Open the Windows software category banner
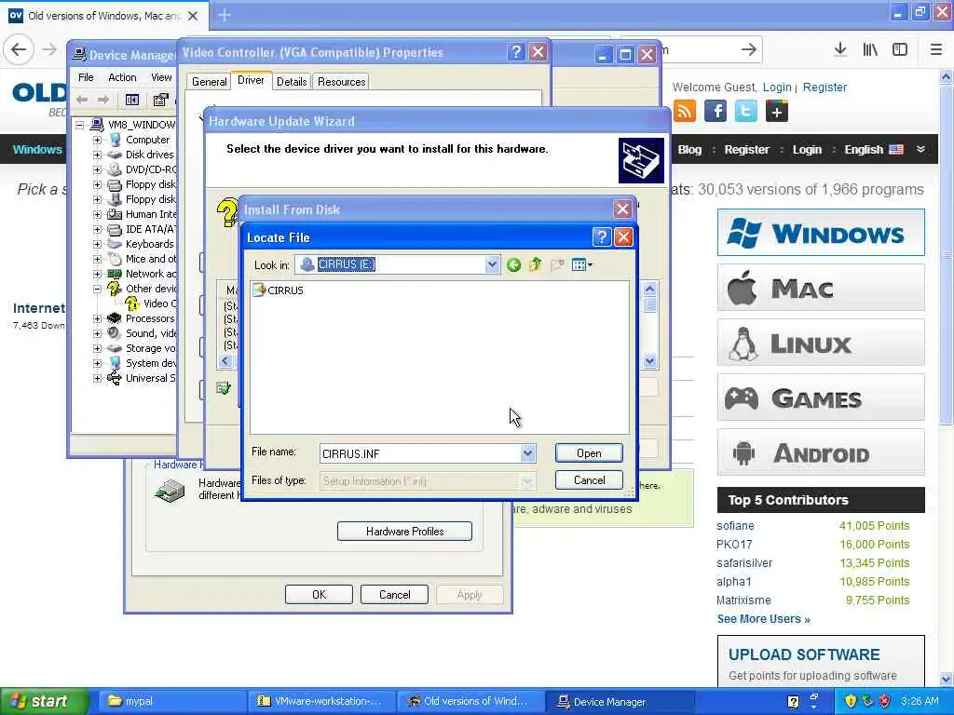This screenshot has width=954, height=715. [x=821, y=233]
